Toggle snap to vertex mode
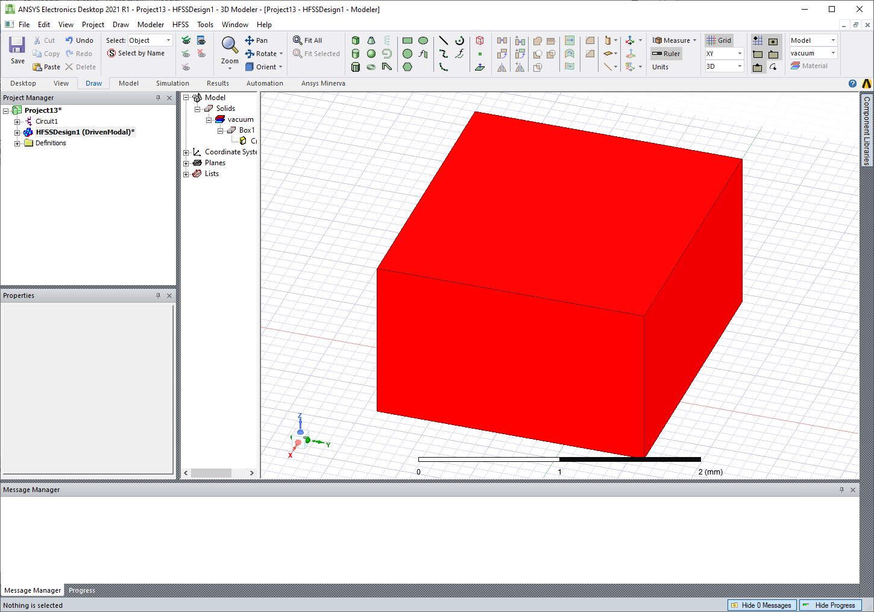Viewport: 874px width, 612px height. pyautogui.click(x=758, y=54)
